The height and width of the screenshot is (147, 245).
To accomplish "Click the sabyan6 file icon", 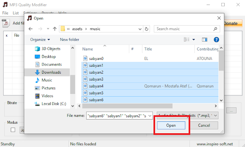I will [x=85, y=99].
